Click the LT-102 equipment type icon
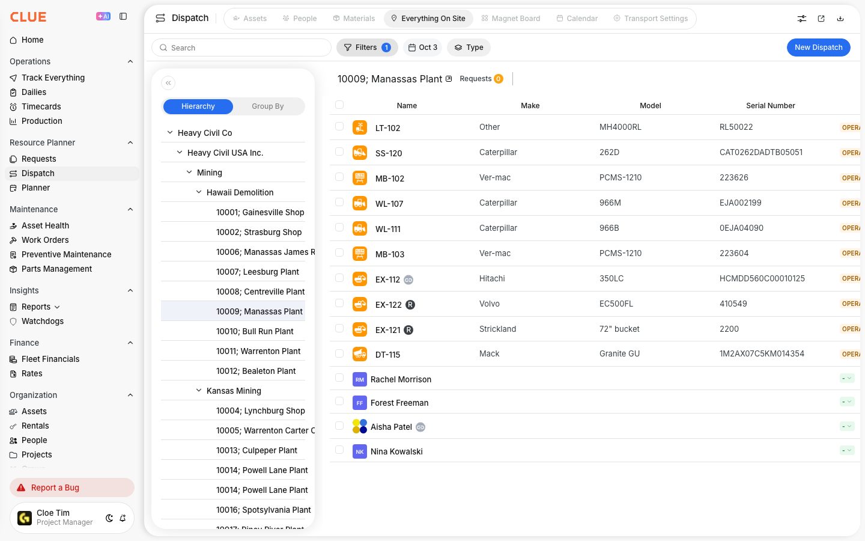 click(x=360, y=127)
